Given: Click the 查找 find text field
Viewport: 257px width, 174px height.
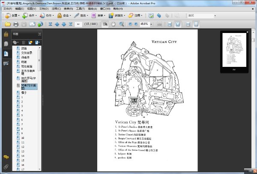Looking at the screenshot, I should pyautogui.click(x=200, y=15).
